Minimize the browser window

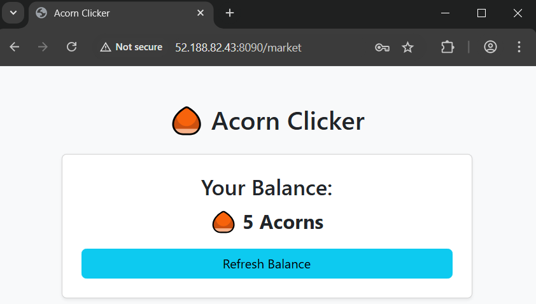tap(446, 13)
